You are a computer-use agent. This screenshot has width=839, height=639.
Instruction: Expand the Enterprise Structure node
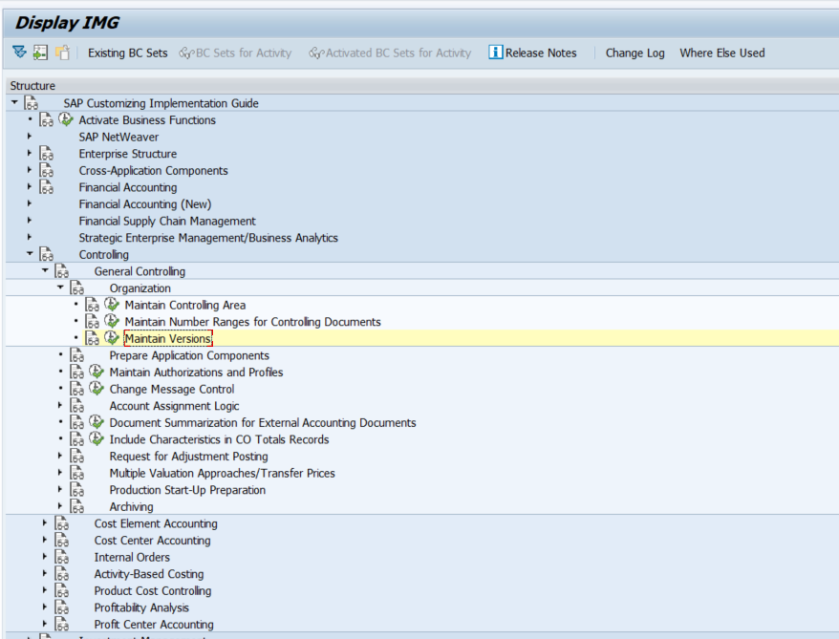[x=30, y=153]
